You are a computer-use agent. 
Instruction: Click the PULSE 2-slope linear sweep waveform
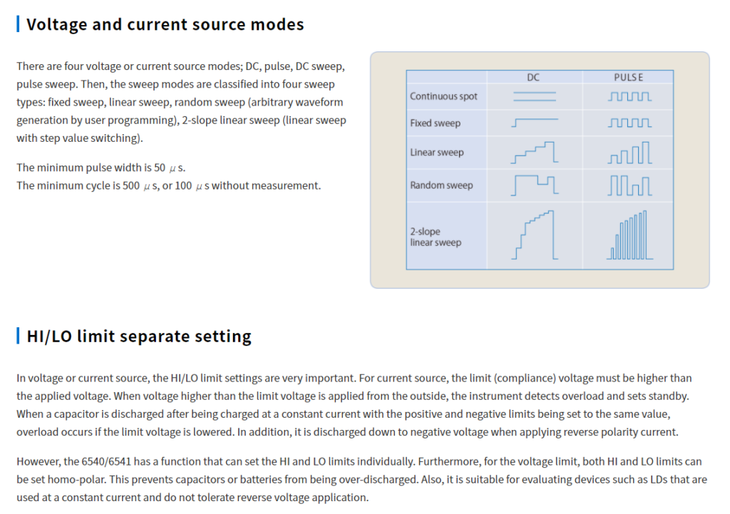(x=629, y=235)
